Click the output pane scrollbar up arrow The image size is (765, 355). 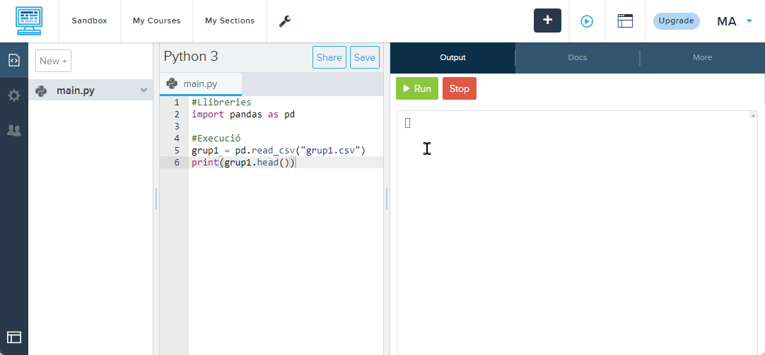point(753,115)
